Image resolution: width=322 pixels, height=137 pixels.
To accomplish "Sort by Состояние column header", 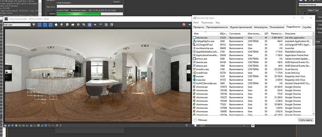I will [237, 33].
